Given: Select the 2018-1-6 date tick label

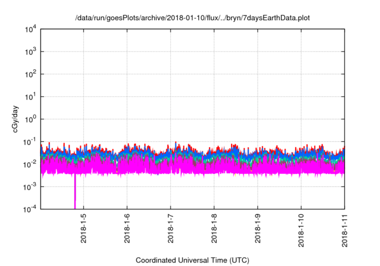Looking at the screenshot, I should tap(127, 229).
